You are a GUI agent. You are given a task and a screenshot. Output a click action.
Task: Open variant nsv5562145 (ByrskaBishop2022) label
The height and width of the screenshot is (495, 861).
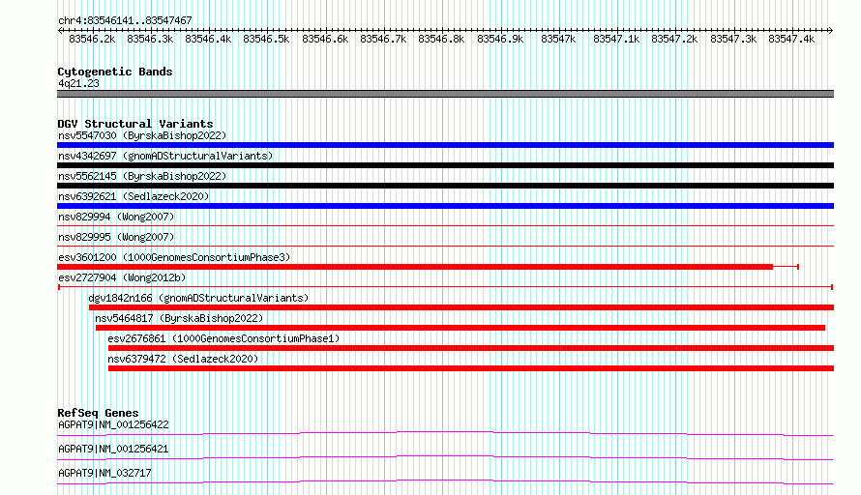142,176
